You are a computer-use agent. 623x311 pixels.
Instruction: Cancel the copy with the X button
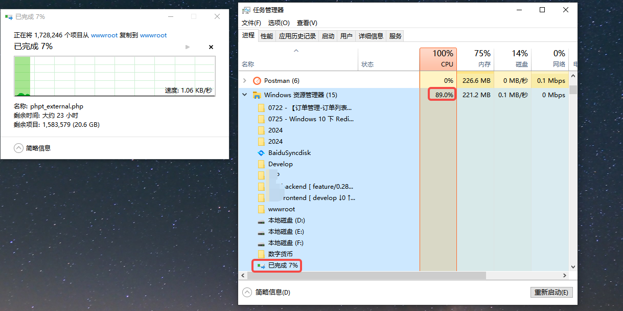[211, 47]
